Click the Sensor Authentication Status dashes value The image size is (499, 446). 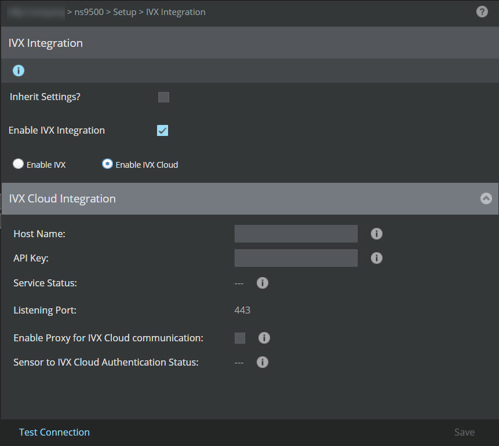pyautogui.click(x=239, y=363)
